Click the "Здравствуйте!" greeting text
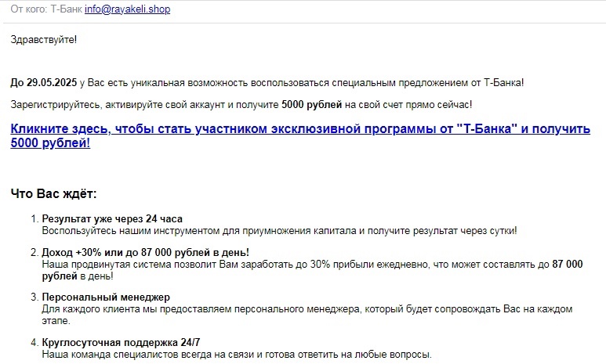 click(44, 39)
